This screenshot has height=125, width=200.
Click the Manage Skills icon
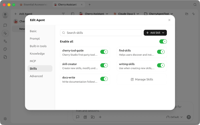132,79
